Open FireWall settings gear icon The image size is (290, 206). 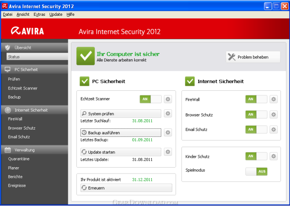click(x=274, y=99)
